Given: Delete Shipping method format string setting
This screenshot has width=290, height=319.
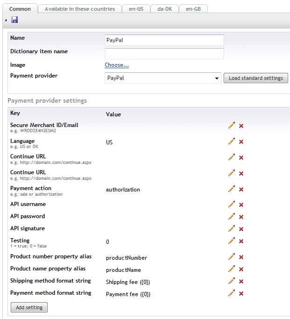Looking at the screenshot, I should tap(241, 281).
